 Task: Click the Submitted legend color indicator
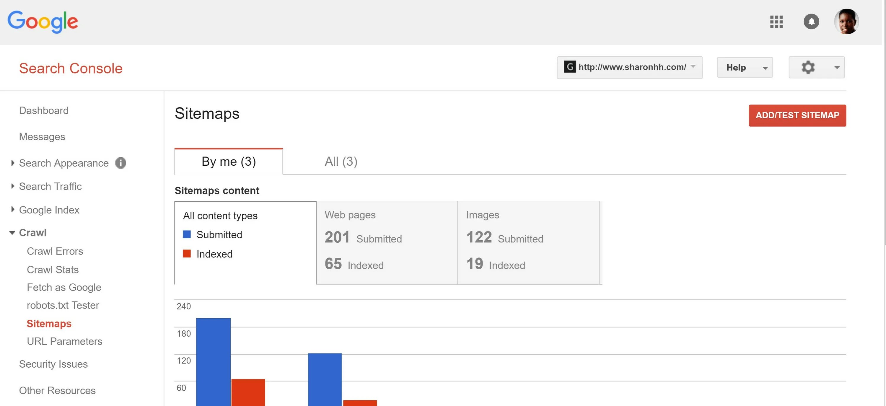187,234
